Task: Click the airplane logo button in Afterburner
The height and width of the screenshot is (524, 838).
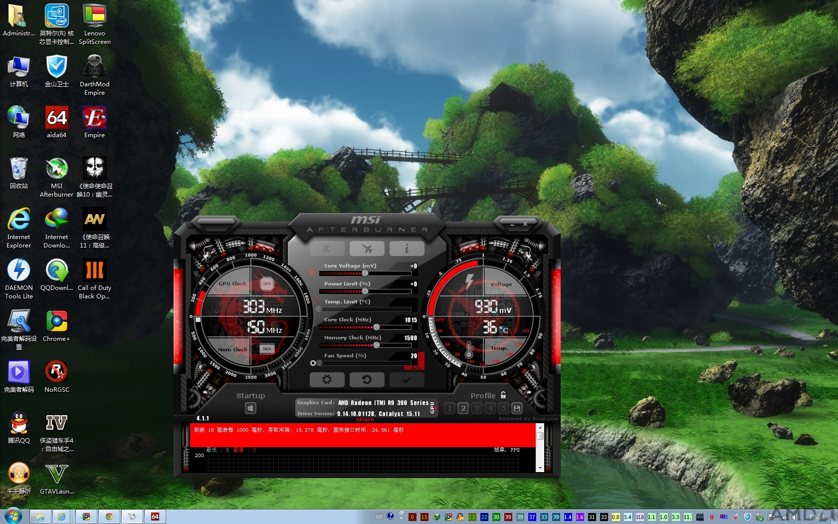Action: (x=367, y=248)
